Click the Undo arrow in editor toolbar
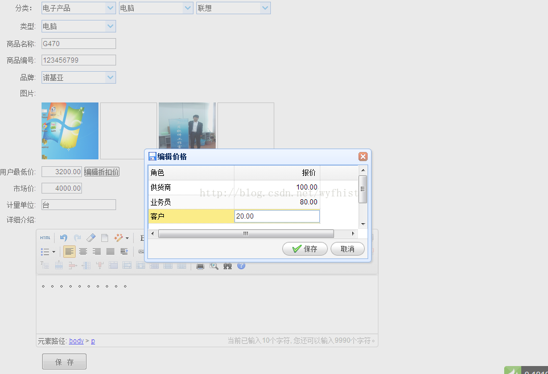 64,238
